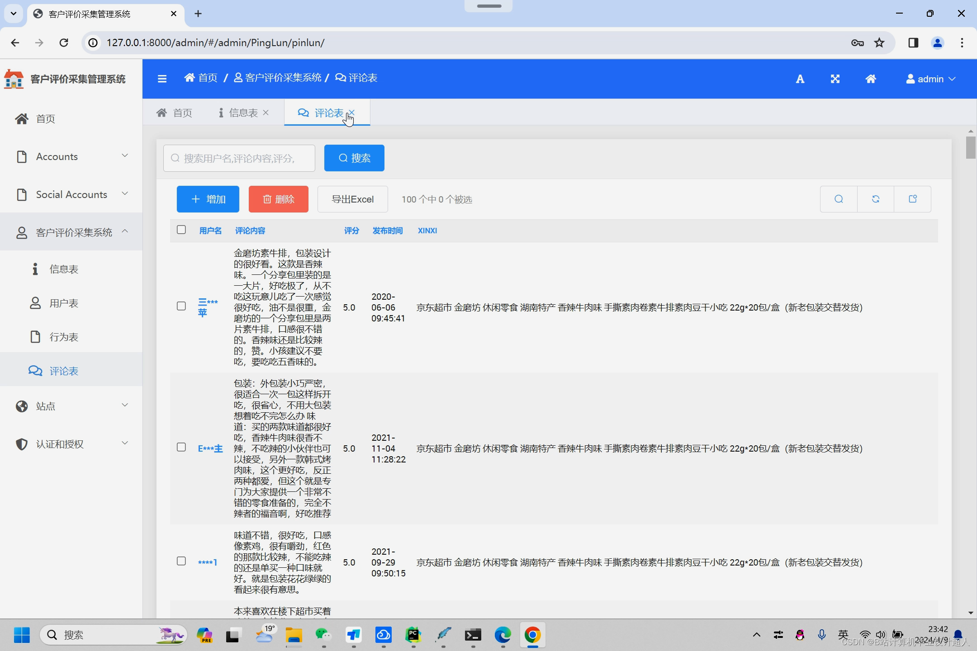
Task: Click the magnifier icon in table toolbar
Action: (x=839, y=199)
